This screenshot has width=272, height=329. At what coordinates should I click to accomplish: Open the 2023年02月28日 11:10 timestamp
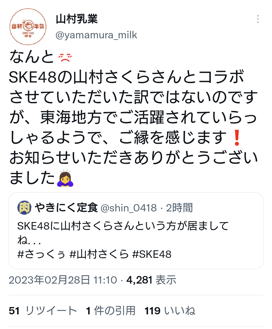pyautogui.click(x=63, y=280)
